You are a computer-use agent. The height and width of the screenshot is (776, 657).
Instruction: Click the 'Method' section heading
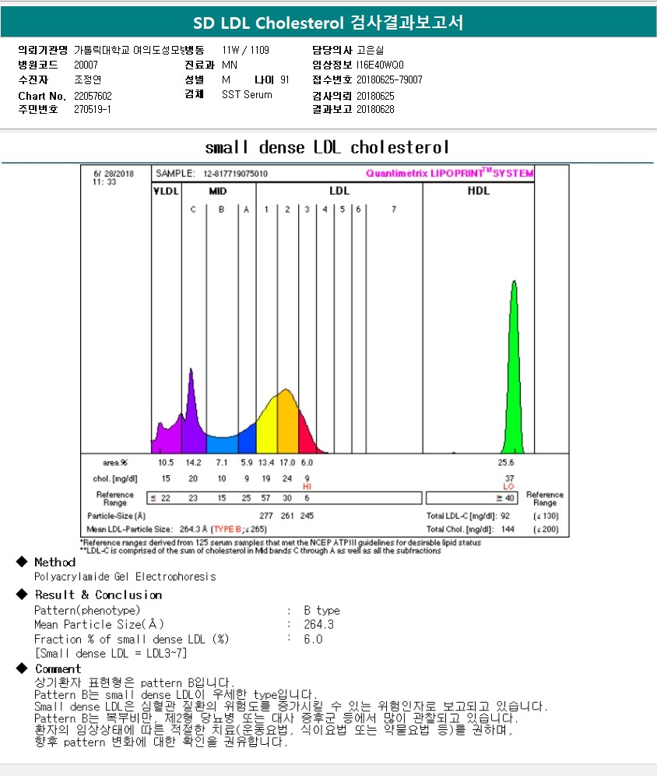click(x=54, y=563)
